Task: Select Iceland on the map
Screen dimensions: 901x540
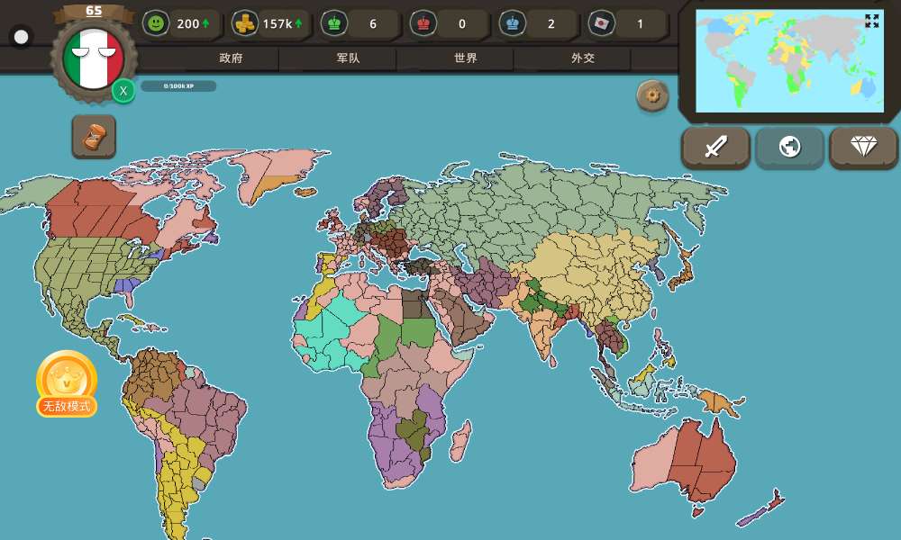Action: tap(305, 192)
